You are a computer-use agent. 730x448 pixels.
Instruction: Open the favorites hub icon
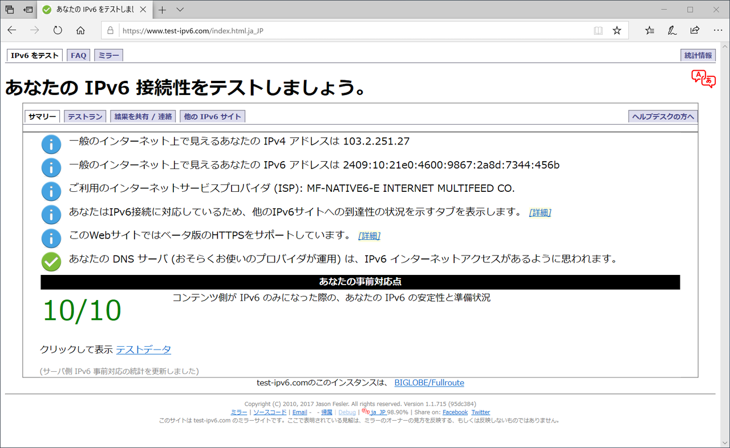click(x=650, y=31)
